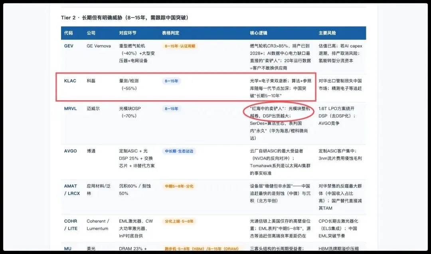431x254 pixels.
Task: Click the 定制ASIC + 光 DSP 25% cell
Action: point(137,158)
